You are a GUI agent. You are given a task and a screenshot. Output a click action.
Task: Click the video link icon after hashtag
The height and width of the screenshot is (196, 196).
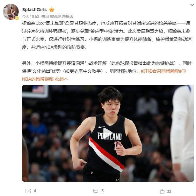[x=184, y=71]
